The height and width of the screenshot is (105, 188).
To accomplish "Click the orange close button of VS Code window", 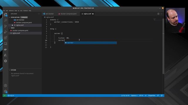I will pos(163,8).
